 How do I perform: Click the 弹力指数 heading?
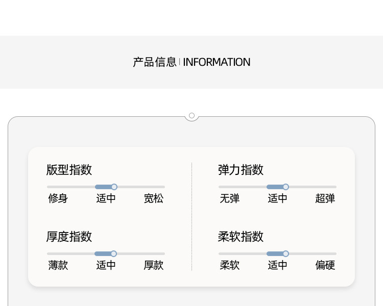pyautogui.click(x=241, y=170)
